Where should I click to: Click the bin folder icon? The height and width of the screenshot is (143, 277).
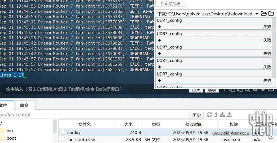3,131
